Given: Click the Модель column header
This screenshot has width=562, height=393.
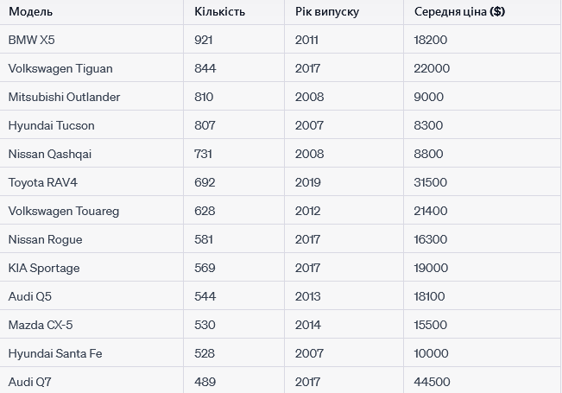Looking at the screenshot, I should [x=30, y=11].
